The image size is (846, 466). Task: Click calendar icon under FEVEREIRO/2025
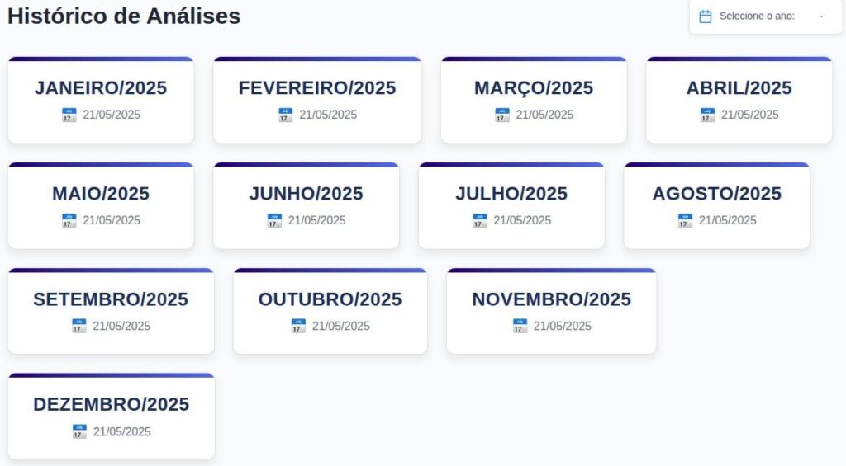click(285, 115)
